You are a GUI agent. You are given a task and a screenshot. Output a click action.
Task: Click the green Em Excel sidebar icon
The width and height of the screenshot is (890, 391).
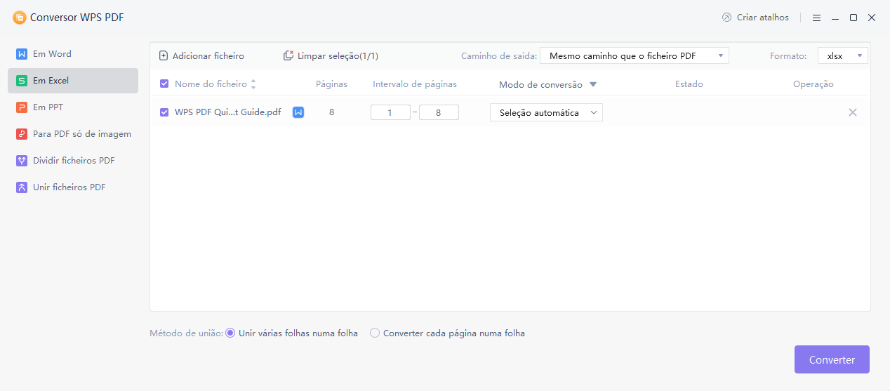point(22,81)
